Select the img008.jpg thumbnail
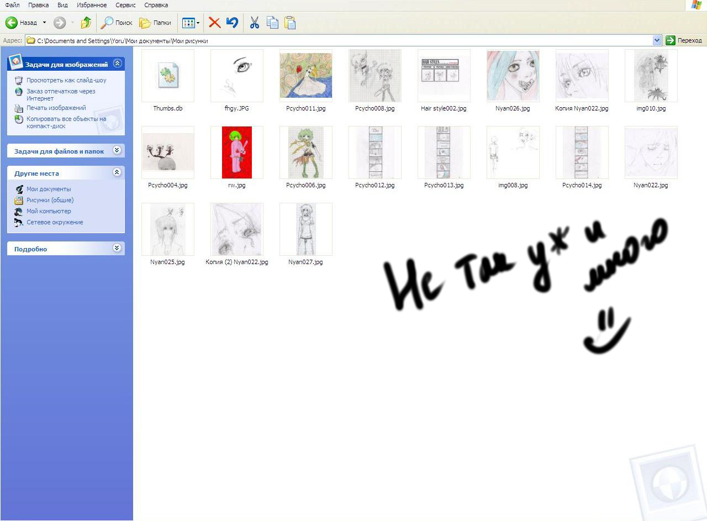 (x=513, y=152)
